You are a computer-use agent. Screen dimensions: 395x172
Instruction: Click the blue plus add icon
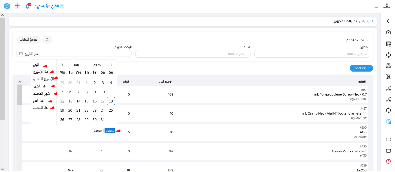[x=17, y=6]
